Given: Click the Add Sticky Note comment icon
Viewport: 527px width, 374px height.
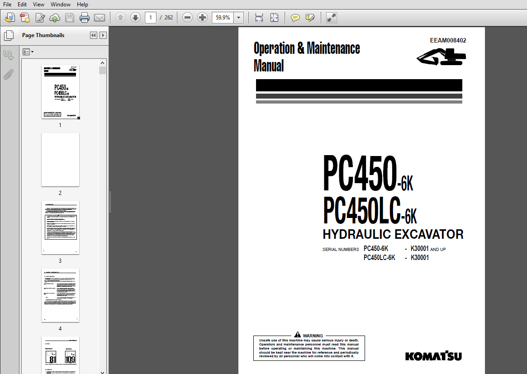Looking at the screenshot, I should point(295,18).
